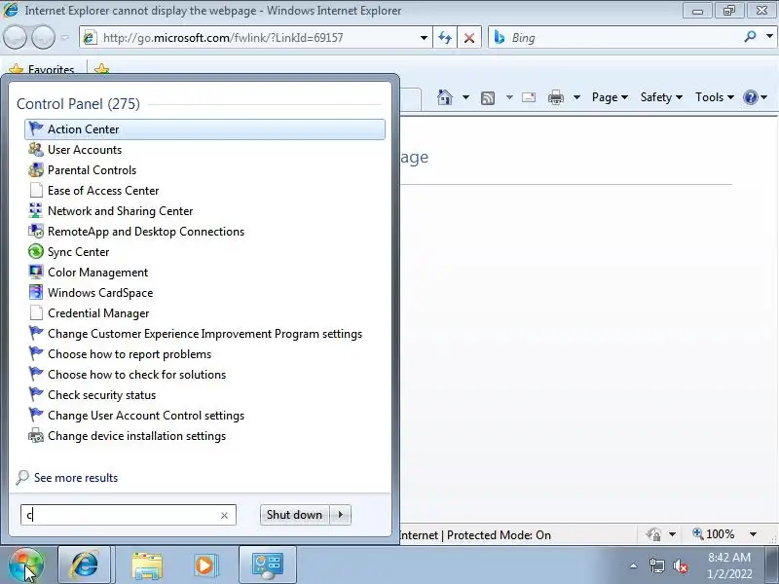The height and width of the screenshot is (584, 779).
Task: Open Network and Sharing Center
Action: click(x=204, y=210)
